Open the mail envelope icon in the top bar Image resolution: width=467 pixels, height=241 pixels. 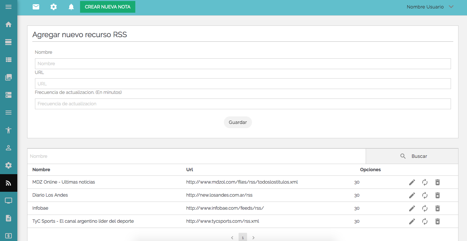(36, 7)
